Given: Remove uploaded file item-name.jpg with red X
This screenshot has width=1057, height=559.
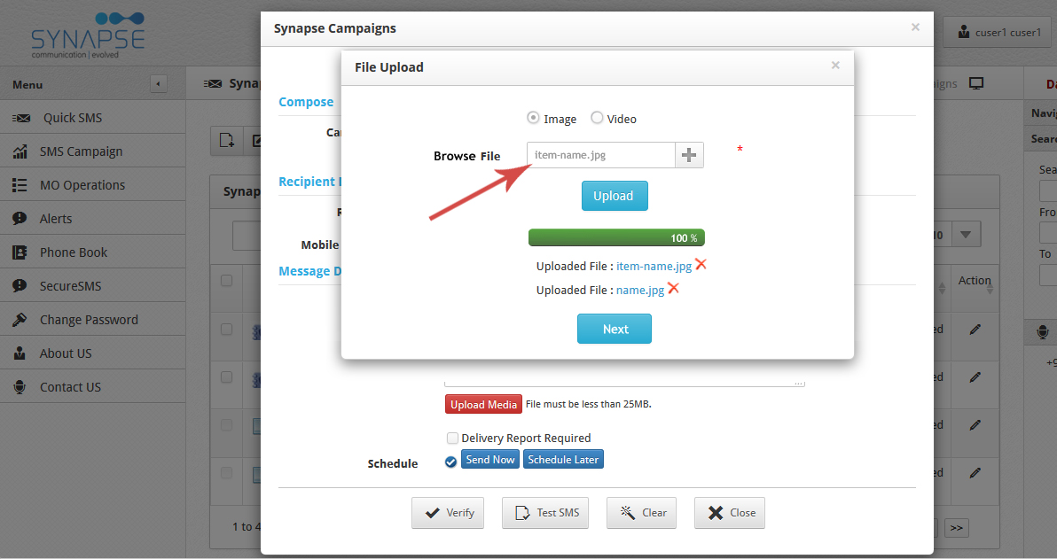Looking at the screenshot, I should [701, 265].
